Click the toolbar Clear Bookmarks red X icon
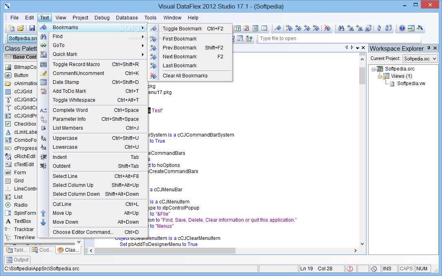Screen dimensions: 442x276 click(x=327, y=28)
